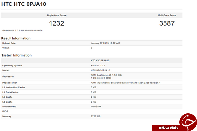Click the Operating System row label
The height and width of the screenshot is (131, 197).
(x=12, y=65)
